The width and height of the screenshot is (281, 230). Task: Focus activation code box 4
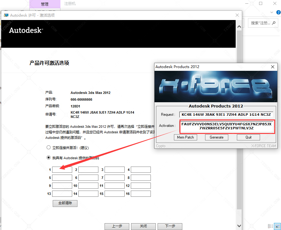pos(141,170)
